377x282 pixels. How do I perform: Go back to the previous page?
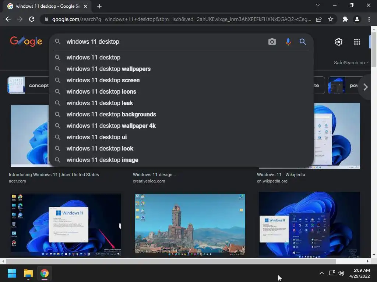pos(8,19)
